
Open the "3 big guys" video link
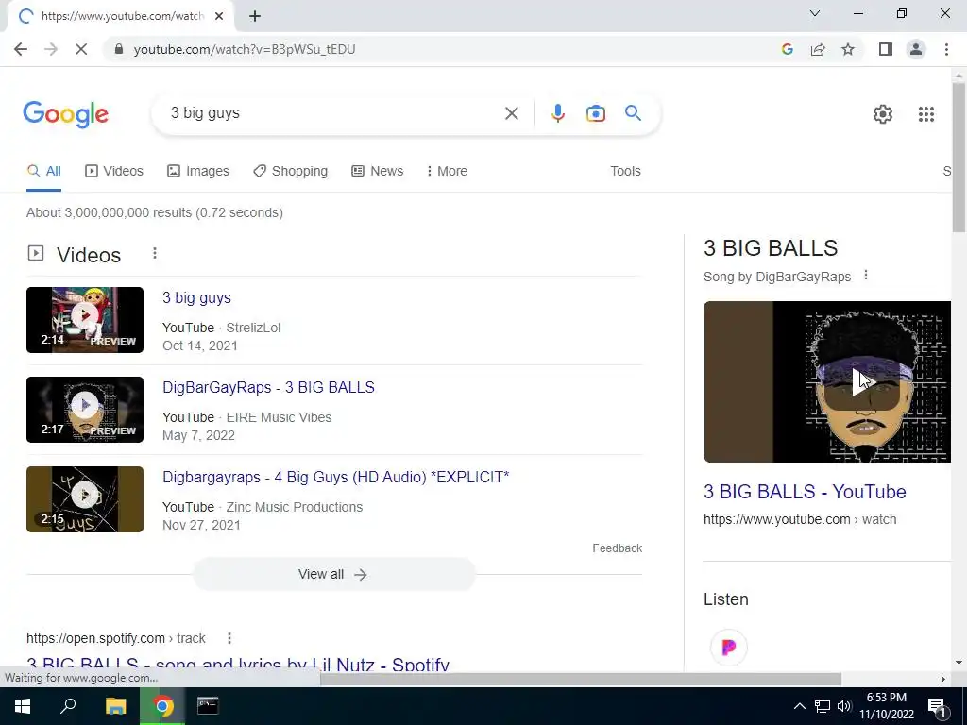[x=196, y=297]
